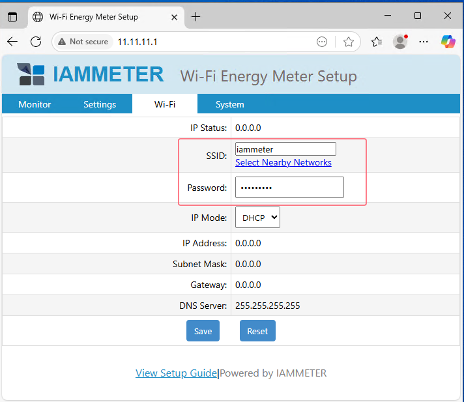Viewport: 464px width, 402px height.
Task: Expand the IP Mode DHCP dropdown
Action: tap(257, 218)
